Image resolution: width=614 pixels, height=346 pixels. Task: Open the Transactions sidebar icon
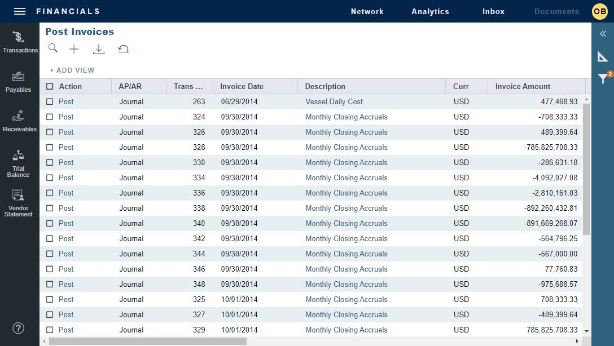19,41
